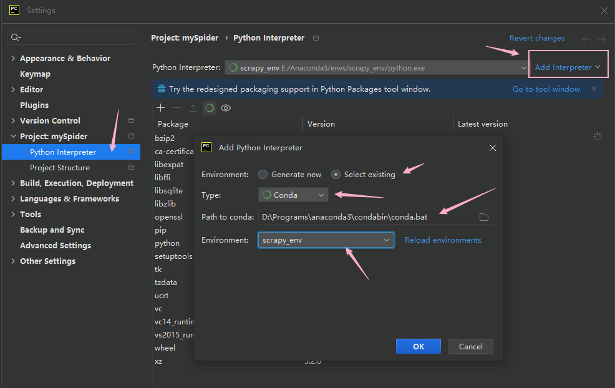Viewport: 615px width, 388px height.
Task: Expand the Version Control section
Action: 13,120
